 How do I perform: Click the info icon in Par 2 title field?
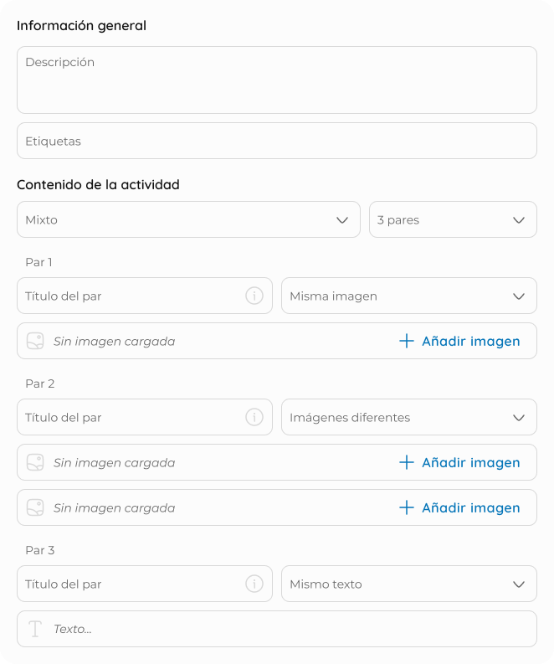click(254, 417)
